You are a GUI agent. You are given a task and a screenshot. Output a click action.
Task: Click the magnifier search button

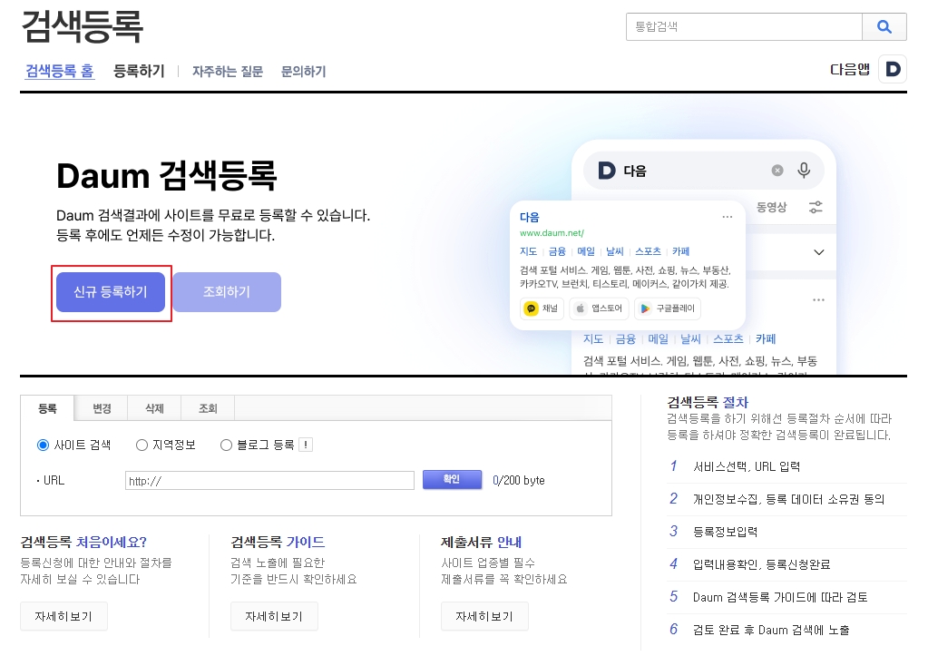884,27
